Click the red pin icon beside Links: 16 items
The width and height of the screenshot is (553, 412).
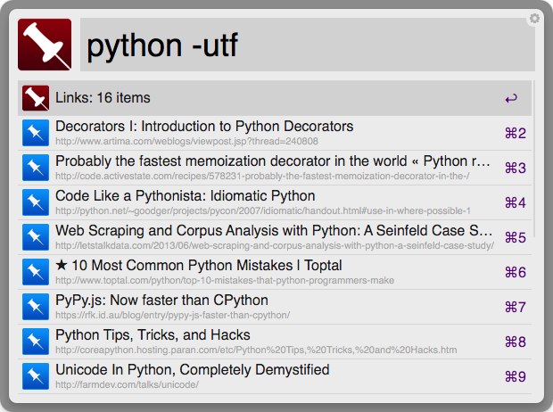(35, 98)
